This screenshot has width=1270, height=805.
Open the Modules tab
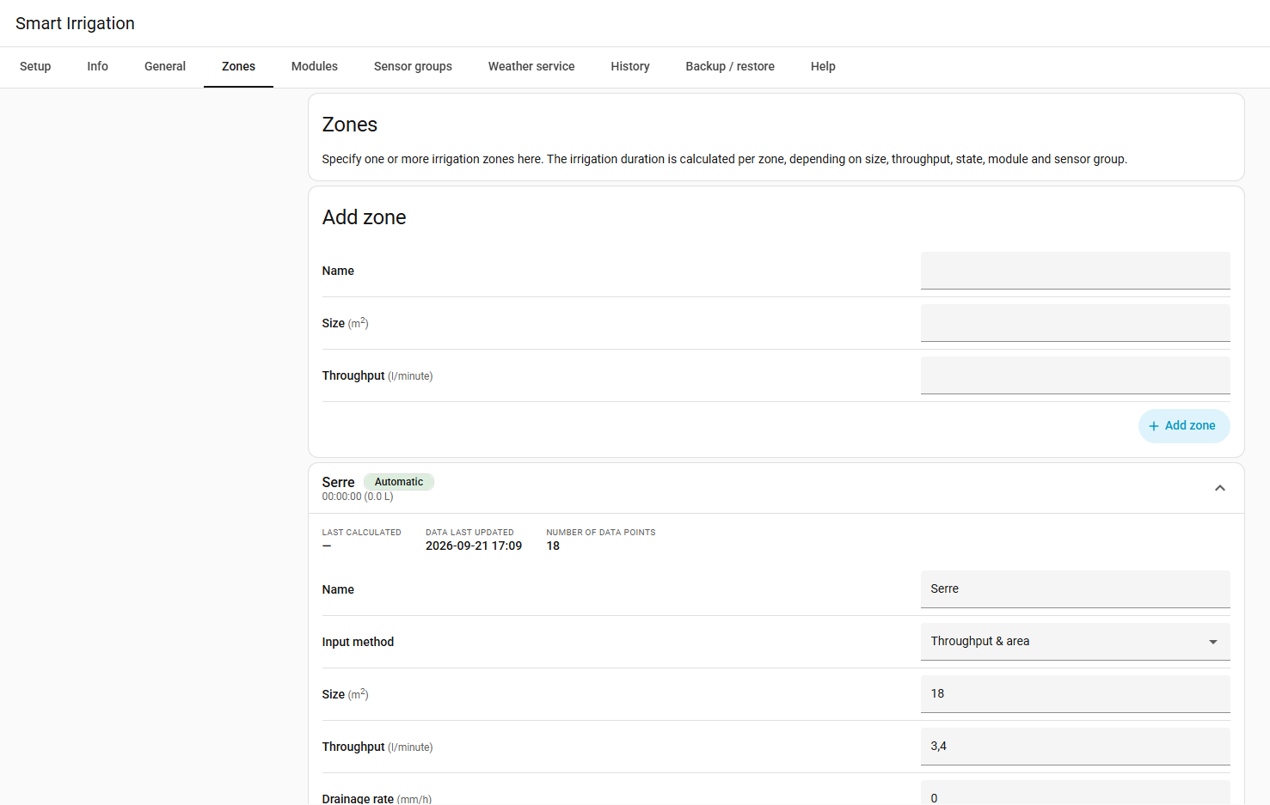tap(315, 66)
